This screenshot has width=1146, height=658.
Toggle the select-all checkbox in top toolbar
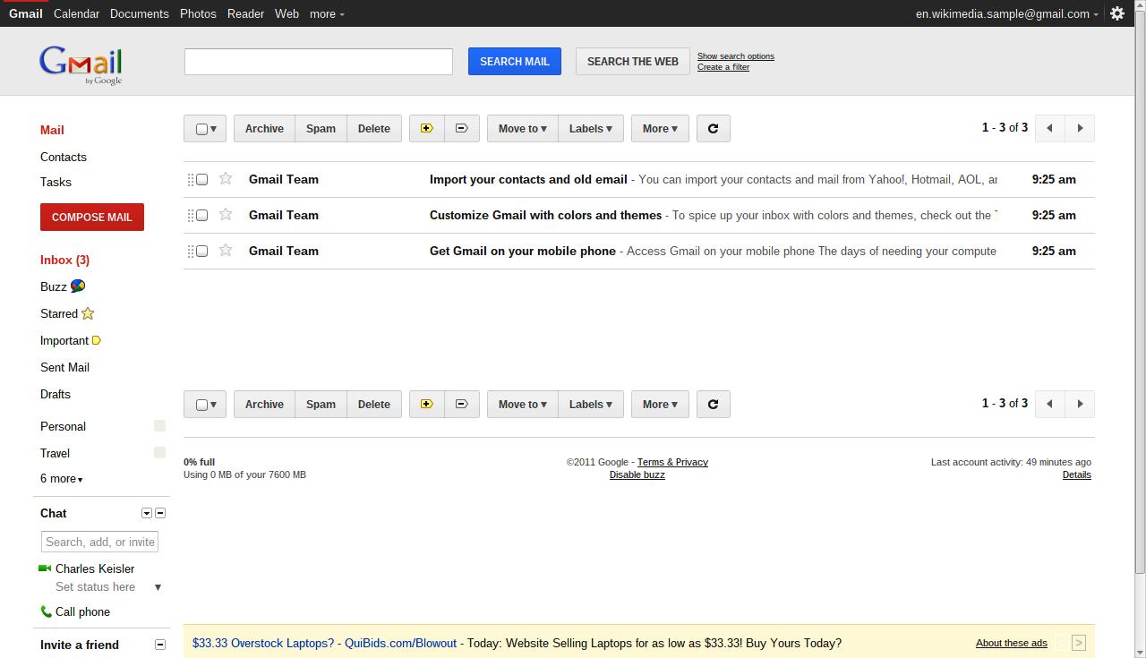click(201, 129)
